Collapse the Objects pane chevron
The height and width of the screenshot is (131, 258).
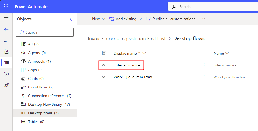(x=71, y=19)
